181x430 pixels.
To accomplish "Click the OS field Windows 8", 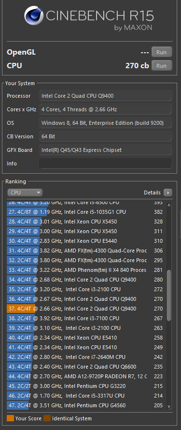I will [105, 123].
